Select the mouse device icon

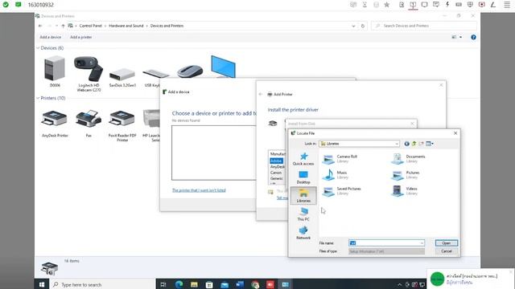190,71
